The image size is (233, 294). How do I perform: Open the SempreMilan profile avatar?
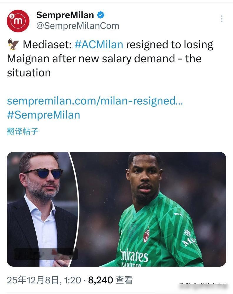coord(18,21)
